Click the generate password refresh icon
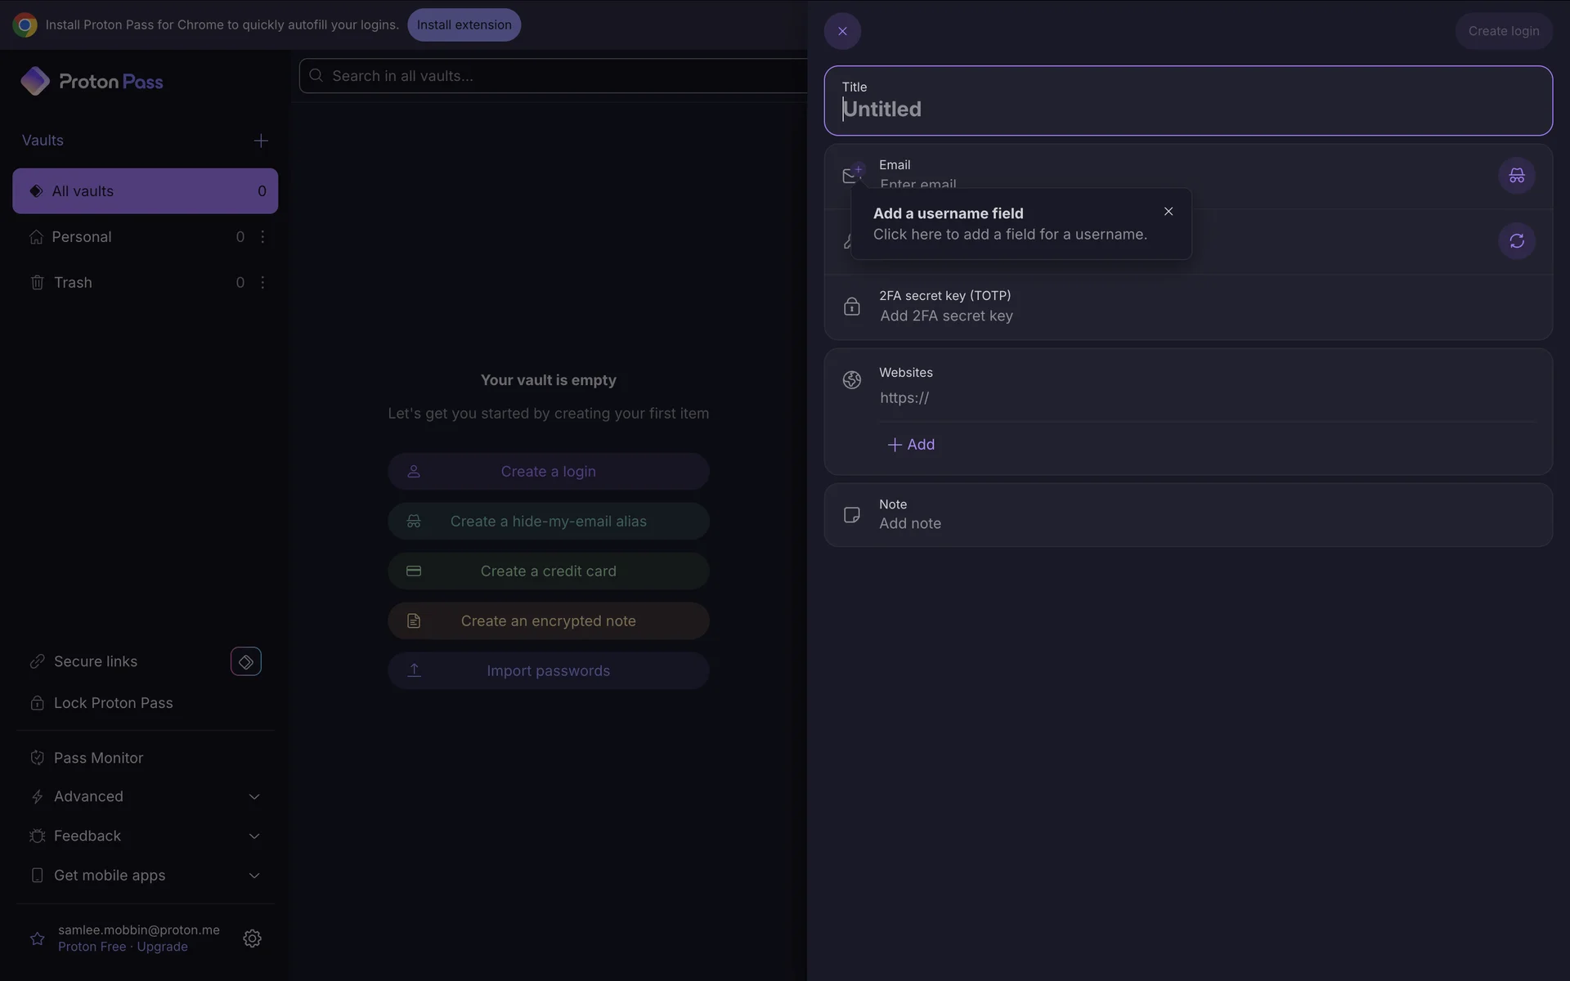The height and width of the screenshot is (981, 1570). (x=1516, y=241)
